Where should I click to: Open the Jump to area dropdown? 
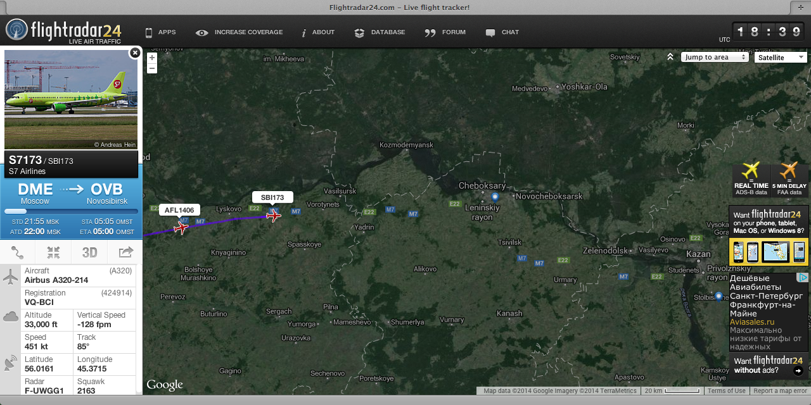pyautogui.click(x=715, y=57)
